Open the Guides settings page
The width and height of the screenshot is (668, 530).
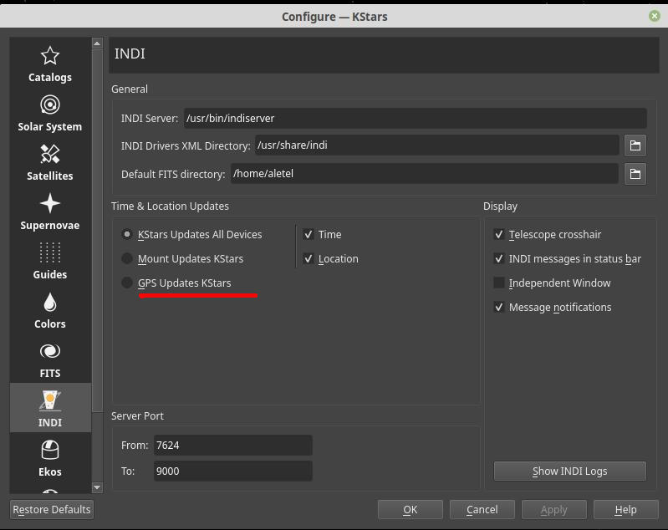coord(50,262)
